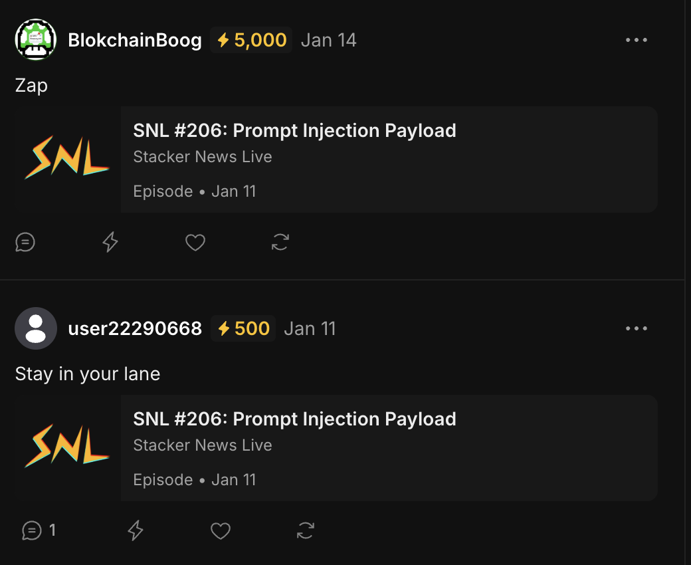Open SNL thumbnail in the second post

click(x=67, y=447)
